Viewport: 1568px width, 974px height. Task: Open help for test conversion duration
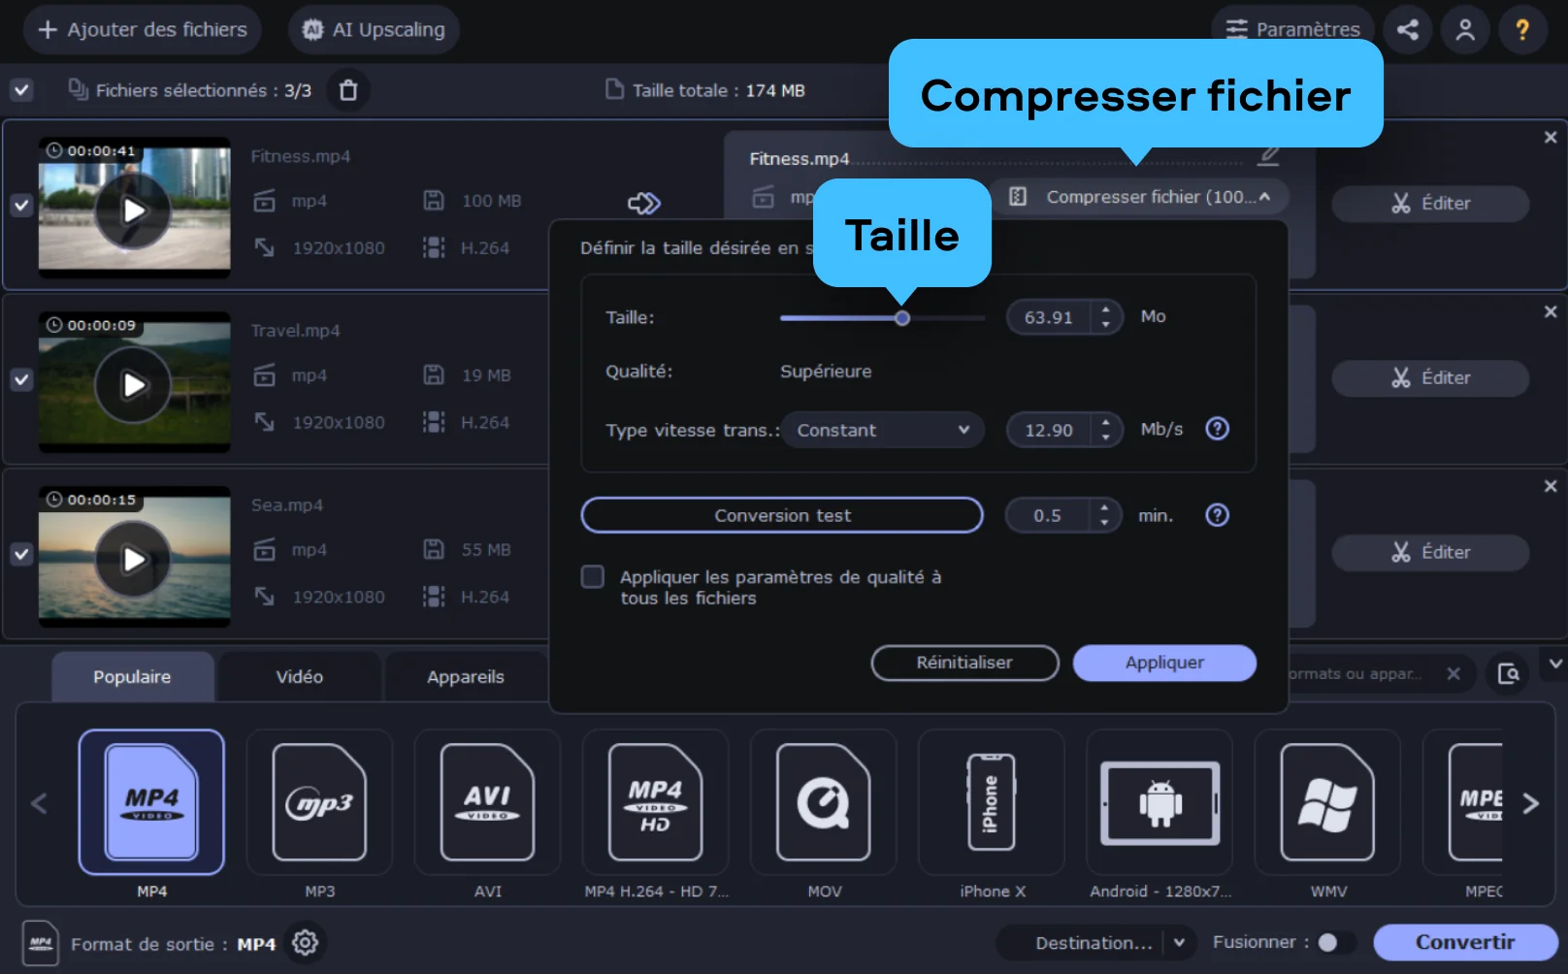click(x=1217, y=515)
